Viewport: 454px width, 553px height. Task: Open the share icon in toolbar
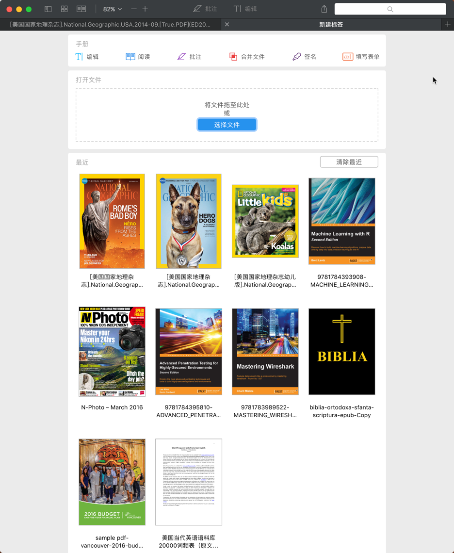point(324,9)
